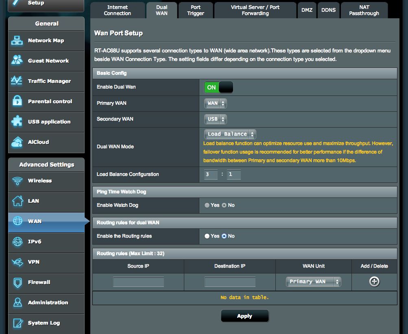Open the System Log page
The height and width of the screenshot is (334, 408).
click(46, 323)
